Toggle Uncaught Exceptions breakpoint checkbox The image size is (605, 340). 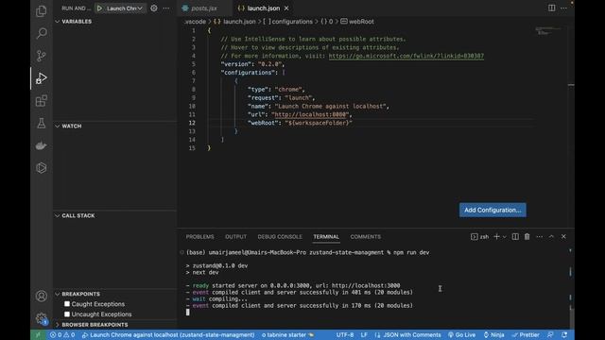tap(67, 314)
